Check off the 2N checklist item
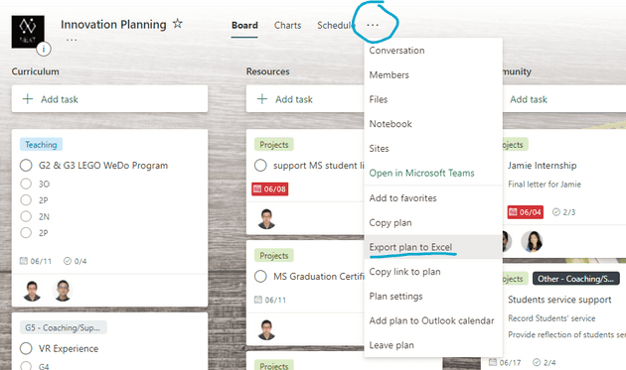 (x=26, y=216)
